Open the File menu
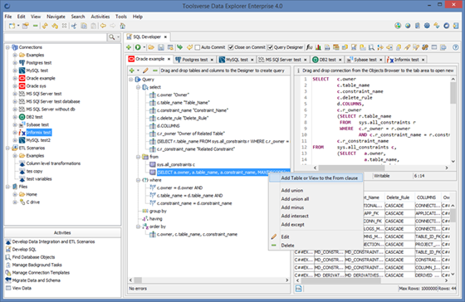 (8, 17)
